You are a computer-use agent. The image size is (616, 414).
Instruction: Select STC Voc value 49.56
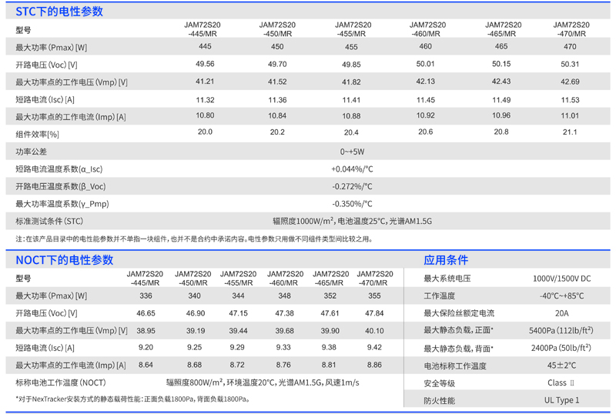click(x=205, y=64)
